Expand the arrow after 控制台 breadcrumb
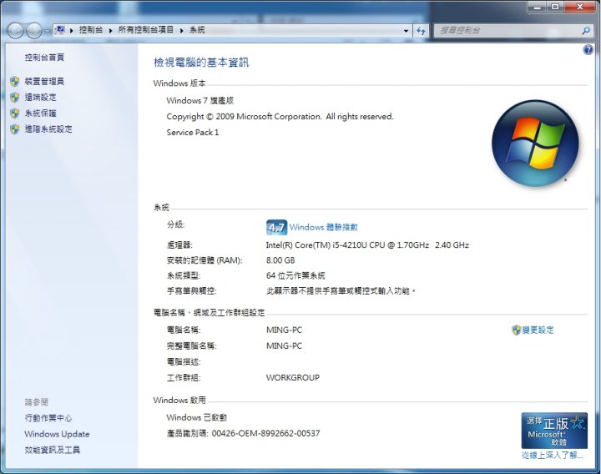The image size is (601, 474). pyautogui.click(x=110, y=30)
